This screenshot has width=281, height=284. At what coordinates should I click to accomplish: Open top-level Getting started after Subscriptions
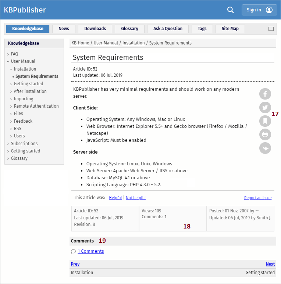coord(25,151)
